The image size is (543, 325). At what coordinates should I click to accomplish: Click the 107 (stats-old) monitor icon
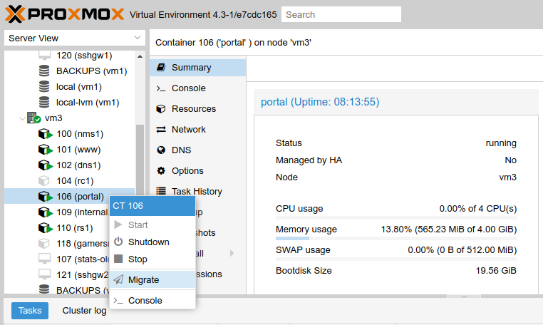click(x=44, y=259)
